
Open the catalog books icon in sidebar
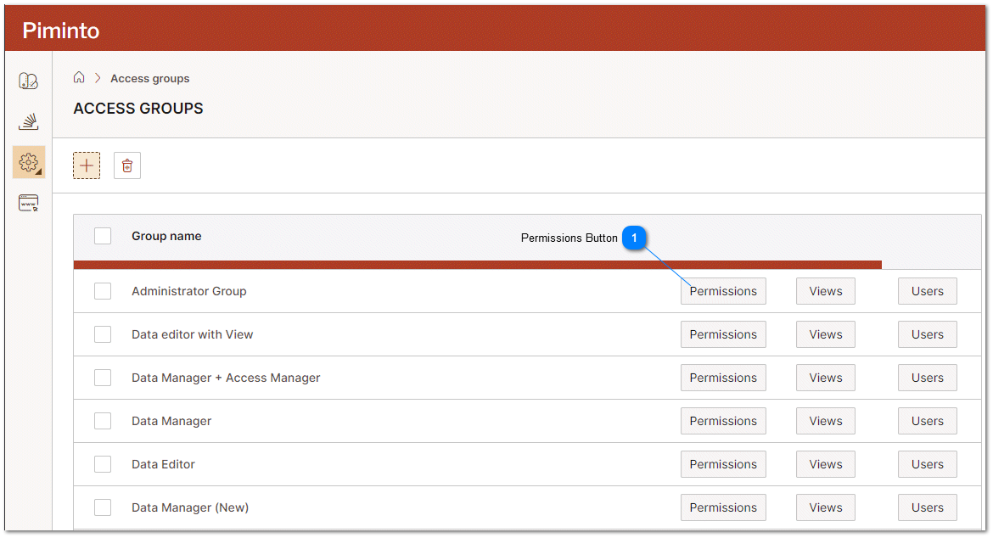click(28, 81)
